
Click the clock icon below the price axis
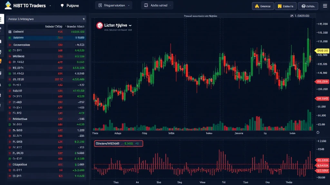[x=318, y=132]
